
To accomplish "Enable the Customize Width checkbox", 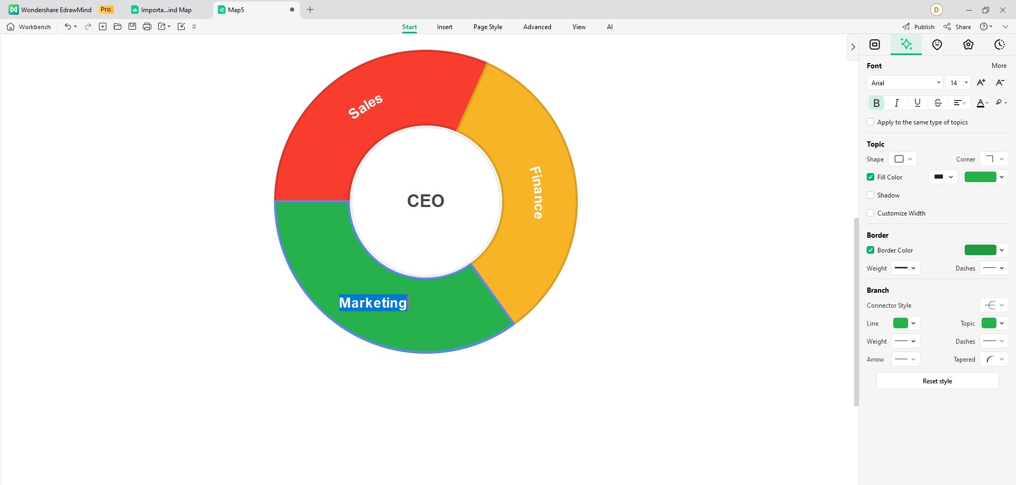I will pyautogui.click(x=870, y=213).
